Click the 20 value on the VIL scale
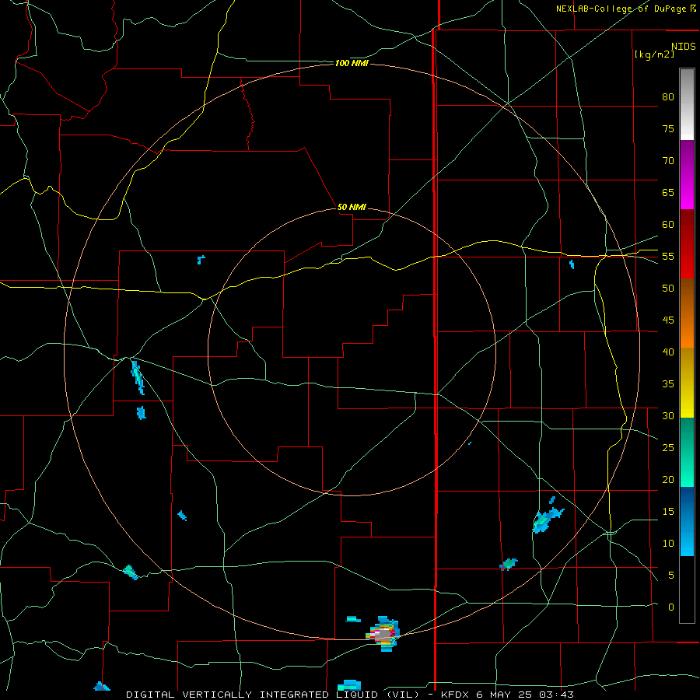700x700 pixels. point(668,479)
